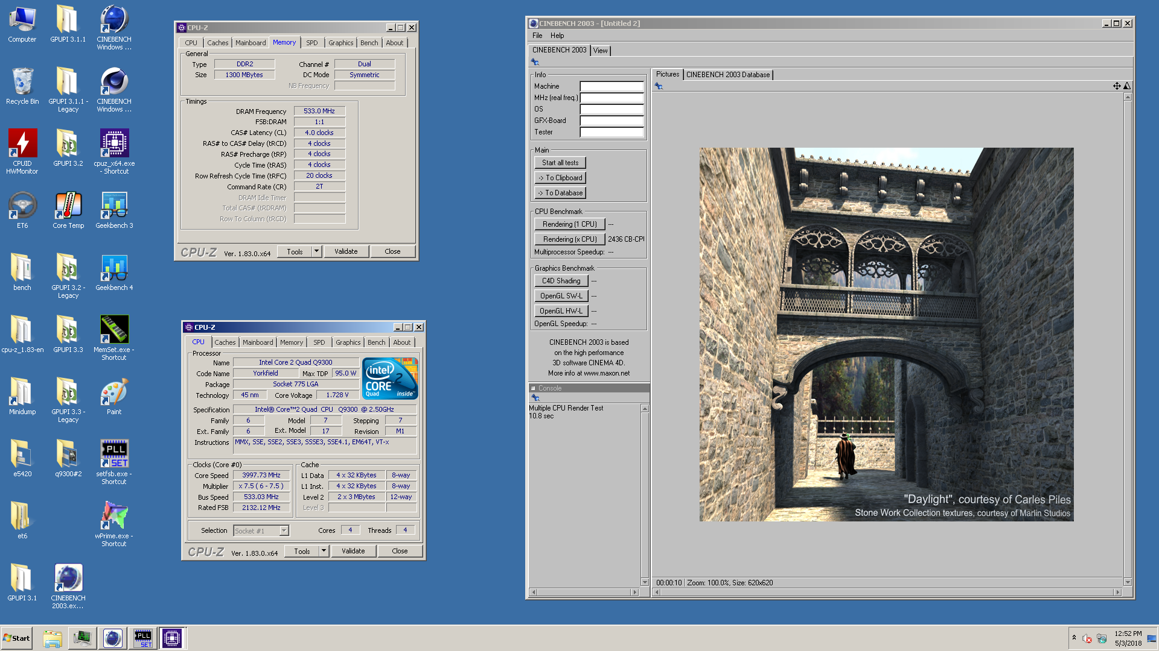Switch to SPD tab in top CPU-Z window
This screenshot has width=1159, height=651.
click(x=311, y=43)
